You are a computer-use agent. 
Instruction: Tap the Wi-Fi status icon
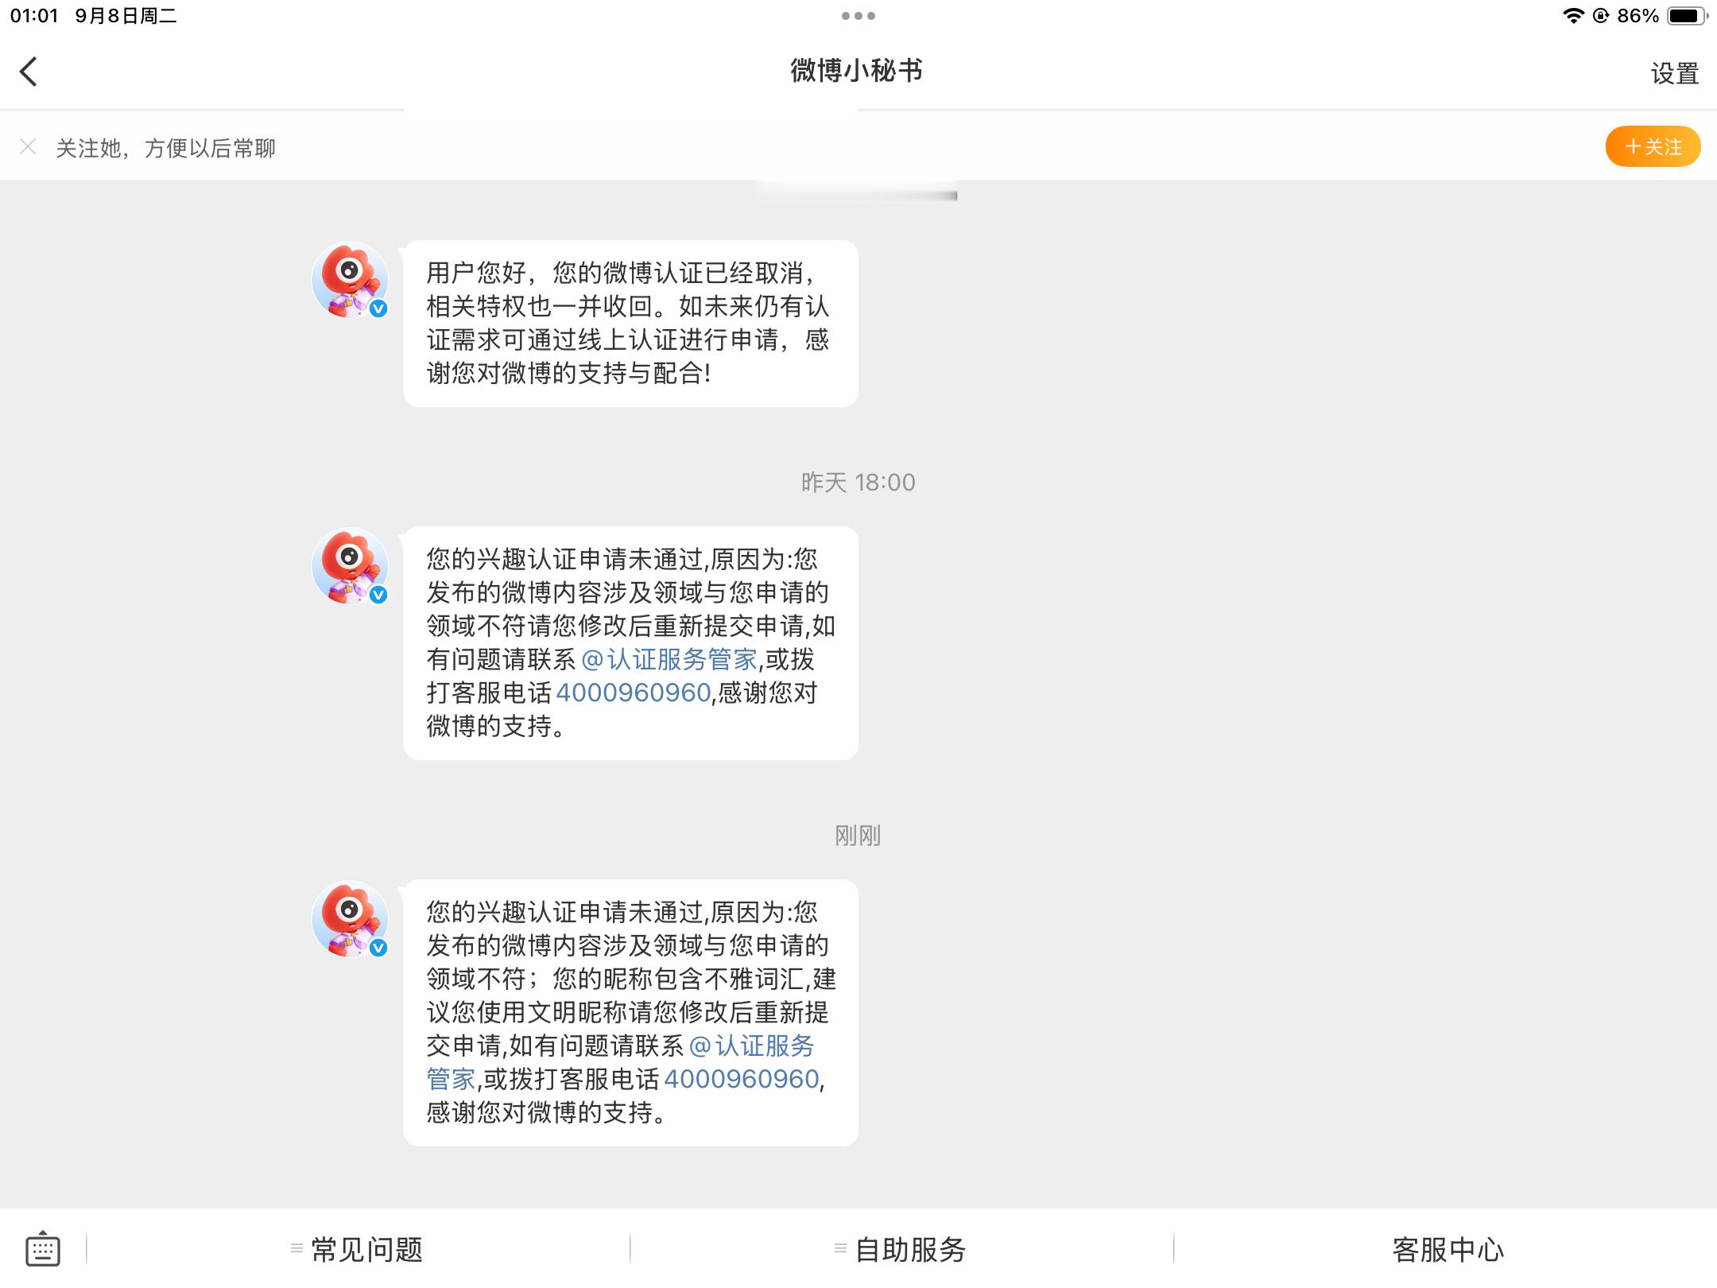click(1572, 16)
